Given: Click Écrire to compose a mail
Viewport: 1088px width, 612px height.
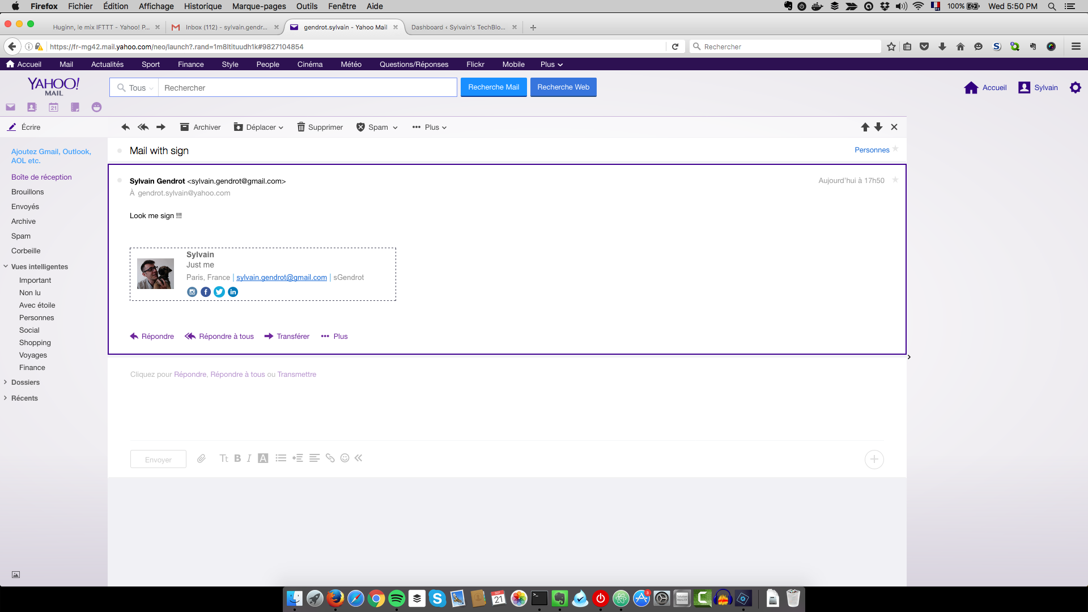Looking at the screenshot, I should tap(24, 127).
